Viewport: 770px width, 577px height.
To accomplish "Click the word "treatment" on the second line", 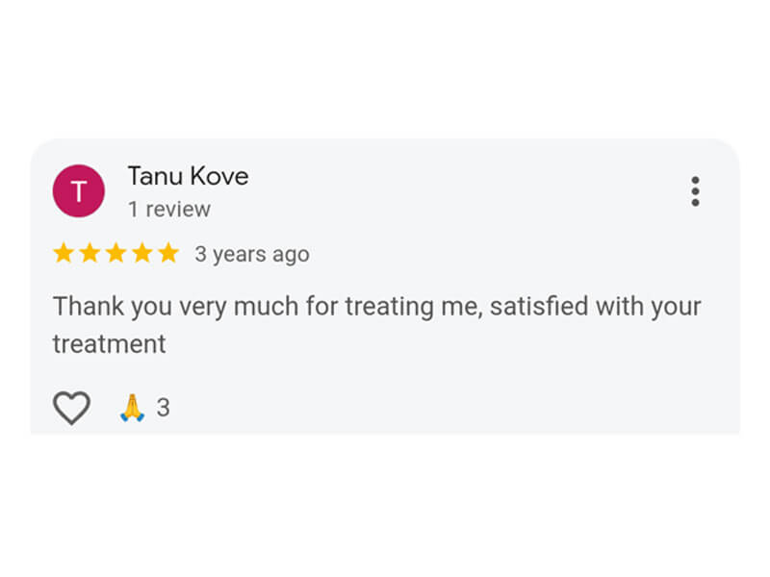I will [110, 343].
